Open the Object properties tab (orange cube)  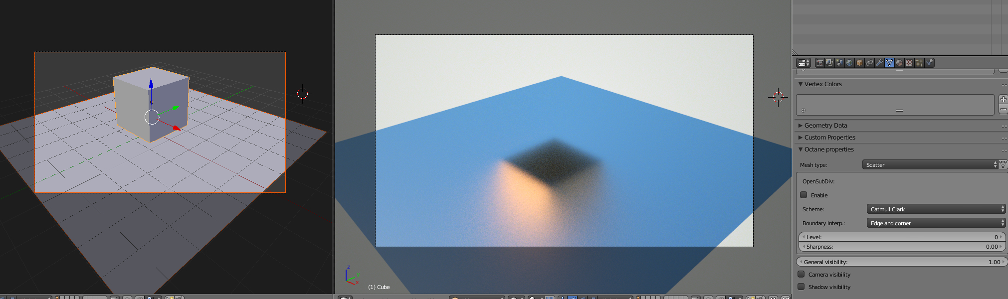[x=859, y=63]
